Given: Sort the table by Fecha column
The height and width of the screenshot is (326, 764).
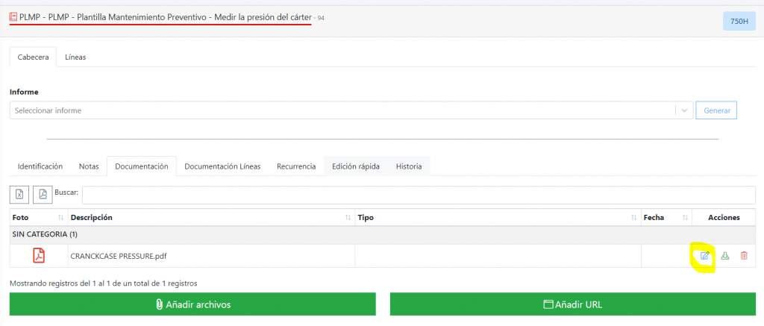Looking at the screenshot, I should pos(686,218).
